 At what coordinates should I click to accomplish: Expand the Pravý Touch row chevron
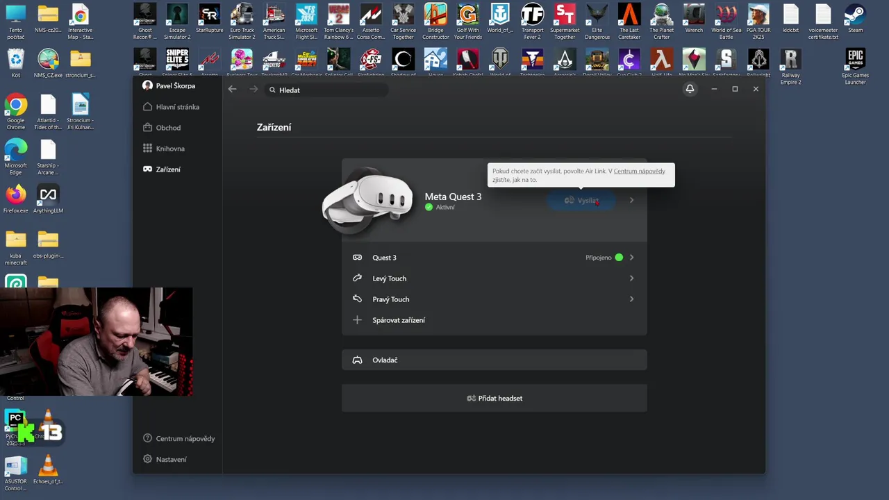[x=631, y=299]
